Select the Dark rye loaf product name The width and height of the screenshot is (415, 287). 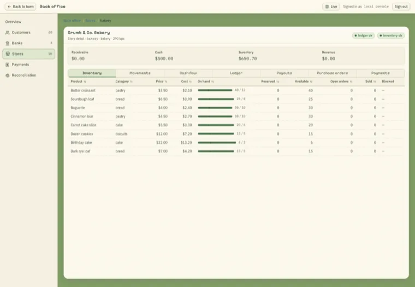(80, 151)
